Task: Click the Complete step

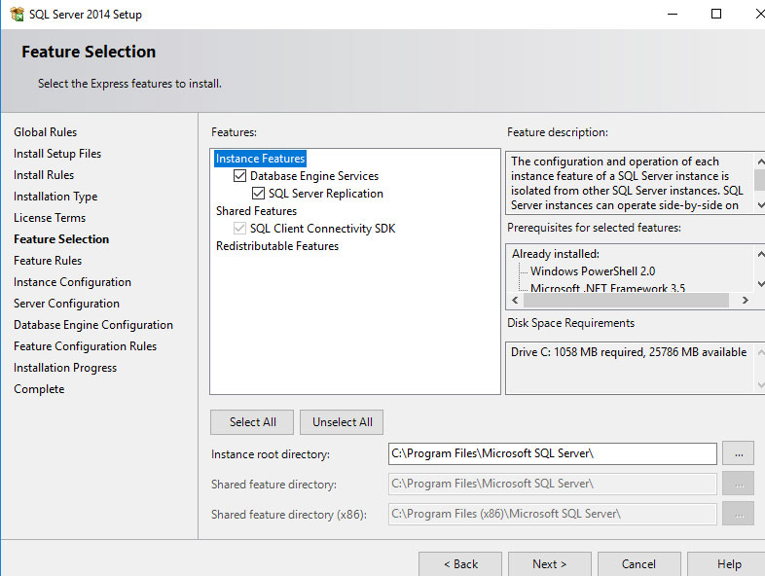Action: (39, 389)
